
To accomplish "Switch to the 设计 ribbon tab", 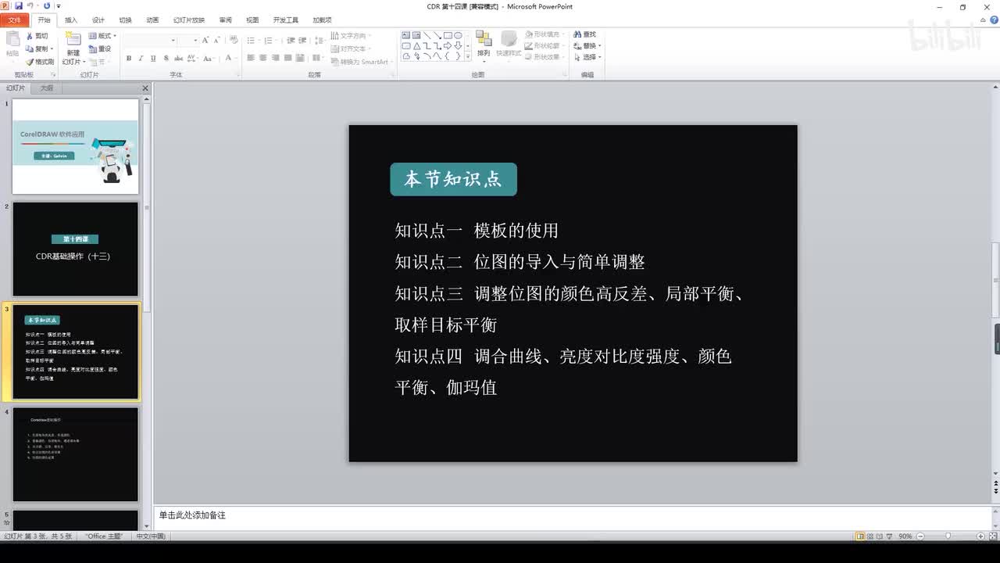I will [98, 20].
